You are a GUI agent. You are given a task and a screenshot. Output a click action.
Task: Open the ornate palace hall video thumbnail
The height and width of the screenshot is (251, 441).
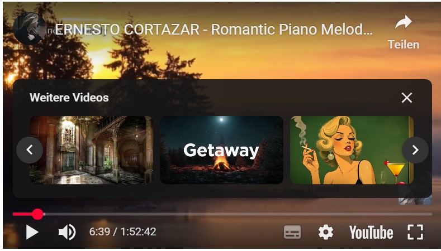(92, 150)
